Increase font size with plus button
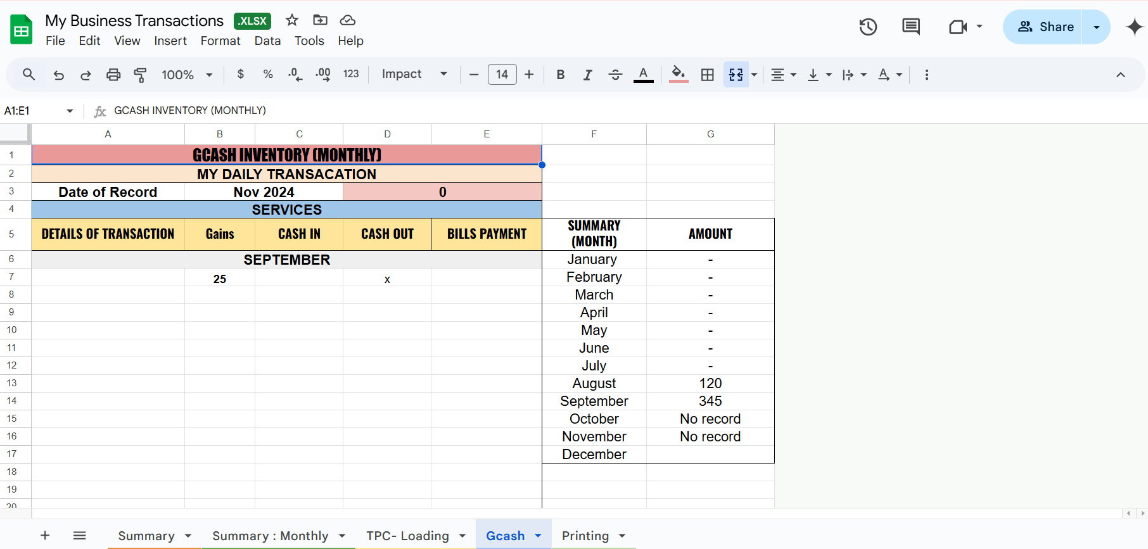 [529, 75]
